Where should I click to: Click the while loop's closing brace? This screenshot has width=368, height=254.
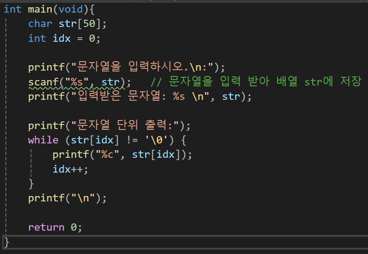31,184
